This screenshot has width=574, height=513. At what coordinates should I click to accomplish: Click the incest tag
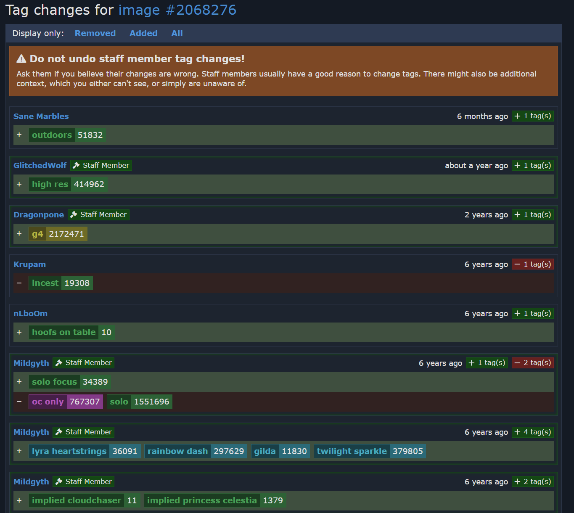[45, 283]
